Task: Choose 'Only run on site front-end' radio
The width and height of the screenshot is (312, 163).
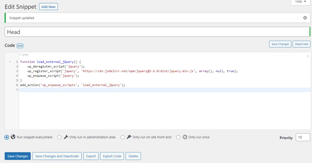Action: [122, 137]
